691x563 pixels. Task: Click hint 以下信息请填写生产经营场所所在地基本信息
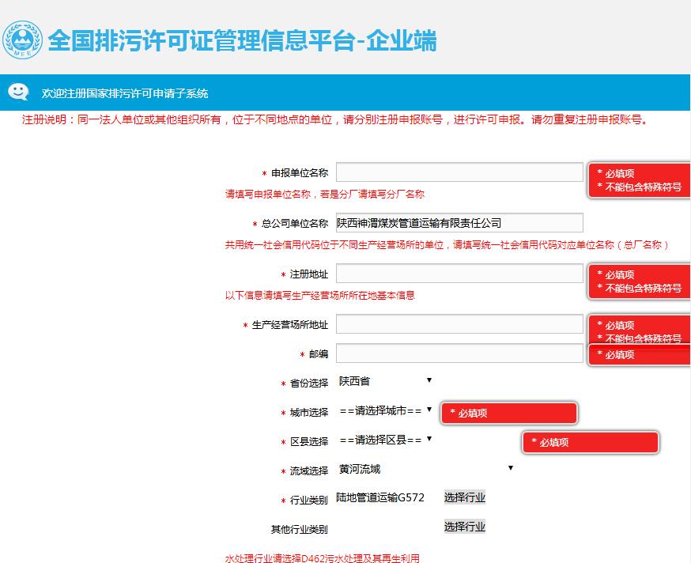click(x=320, y=296)
